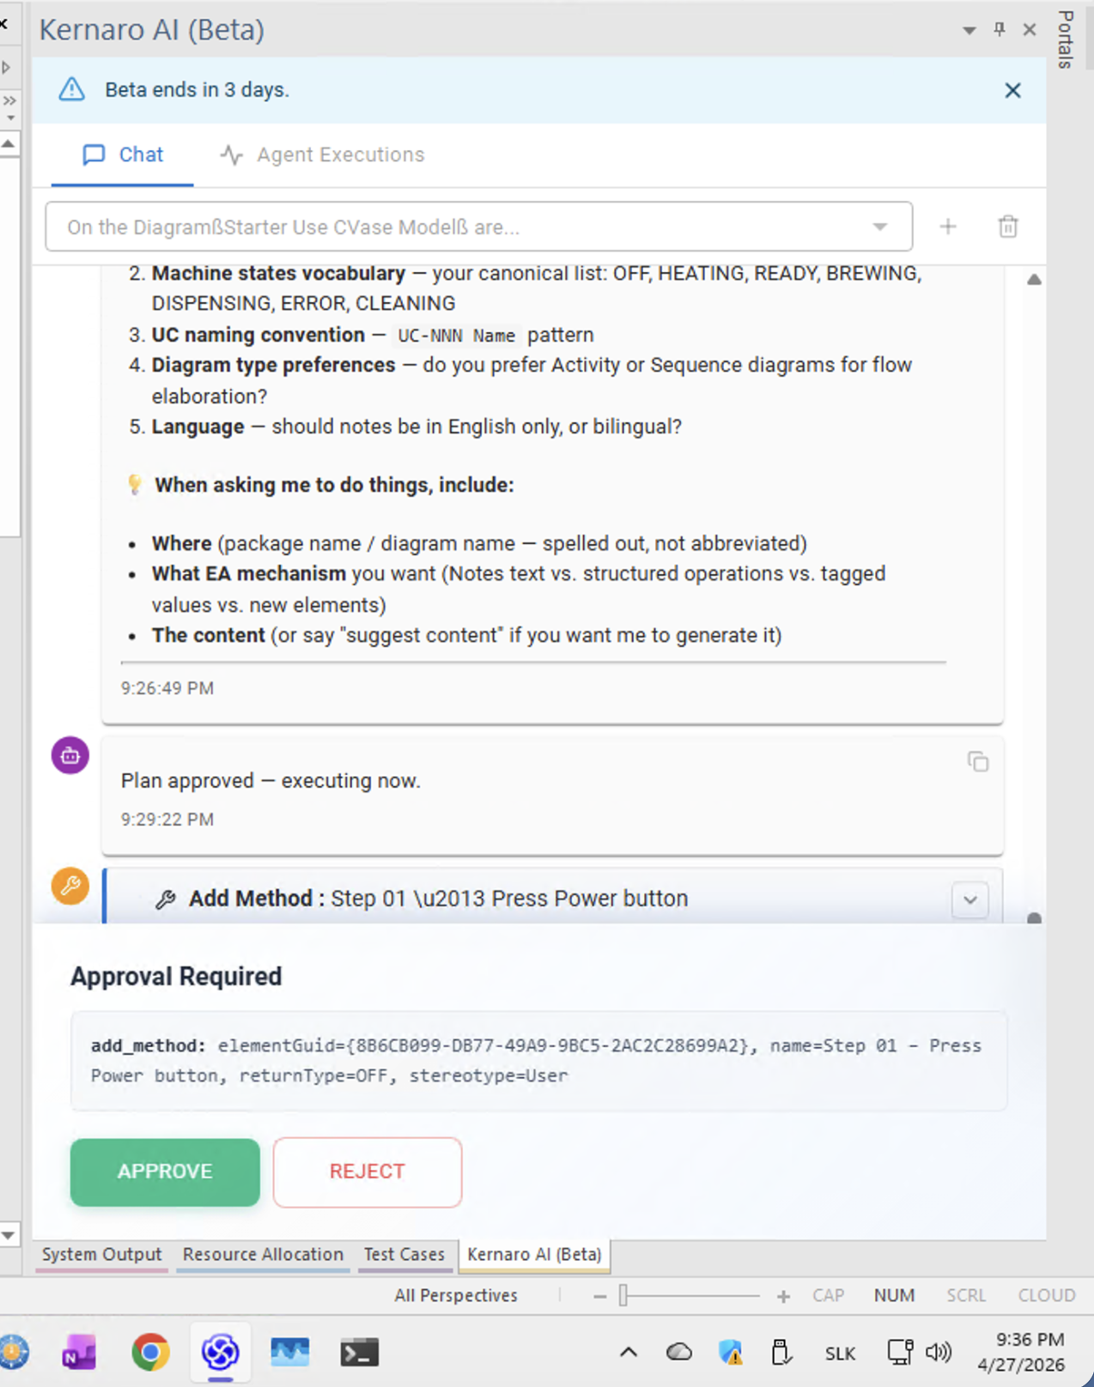This screenshot has height=1387, width=1094.
Task: Switch to the Test Cases tab
Action: pos(404,1254)
